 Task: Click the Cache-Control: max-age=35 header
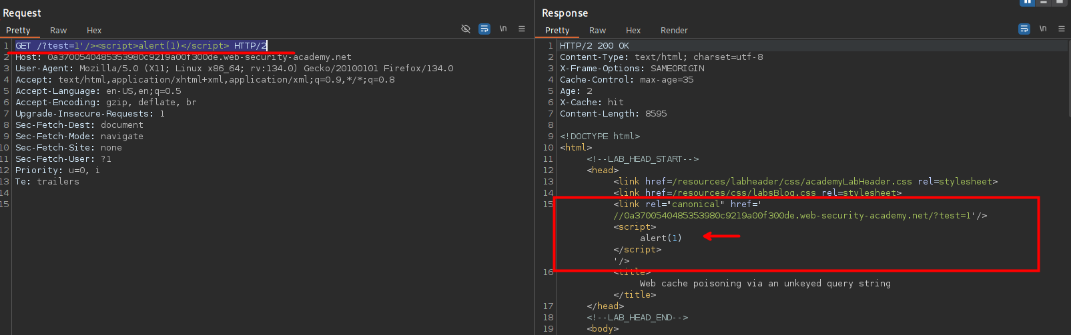tap(627, 80)
